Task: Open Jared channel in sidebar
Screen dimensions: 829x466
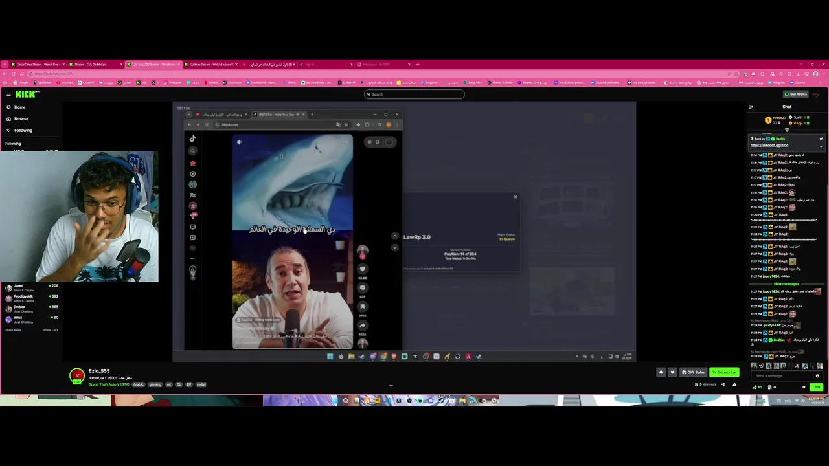Action: click(x=31, y=288)
